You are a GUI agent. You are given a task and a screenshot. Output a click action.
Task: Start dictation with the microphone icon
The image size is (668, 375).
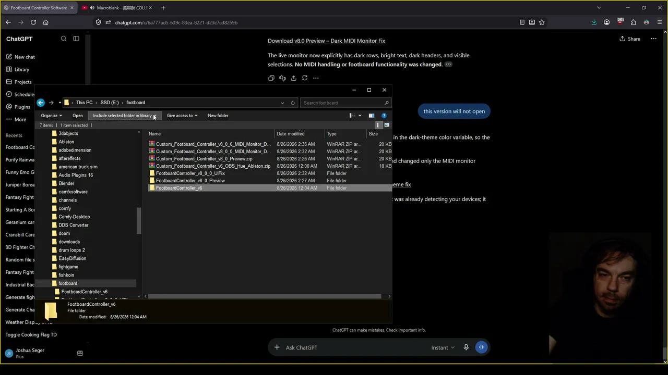tap(466, 347)
